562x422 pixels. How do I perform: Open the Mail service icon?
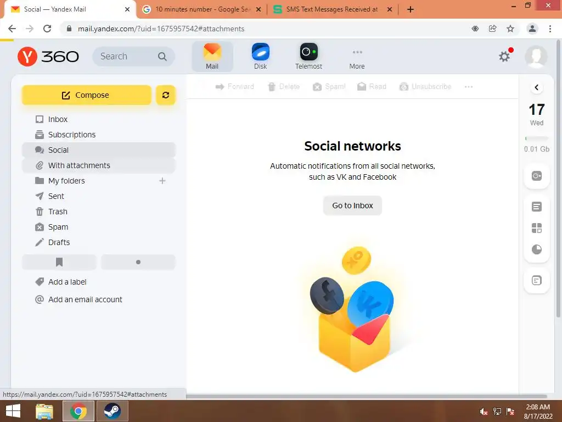click(x=212, y=57)
